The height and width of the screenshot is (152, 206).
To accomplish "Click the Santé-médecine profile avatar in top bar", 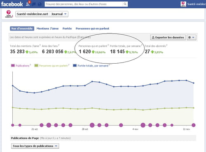I will coord(183,4).
